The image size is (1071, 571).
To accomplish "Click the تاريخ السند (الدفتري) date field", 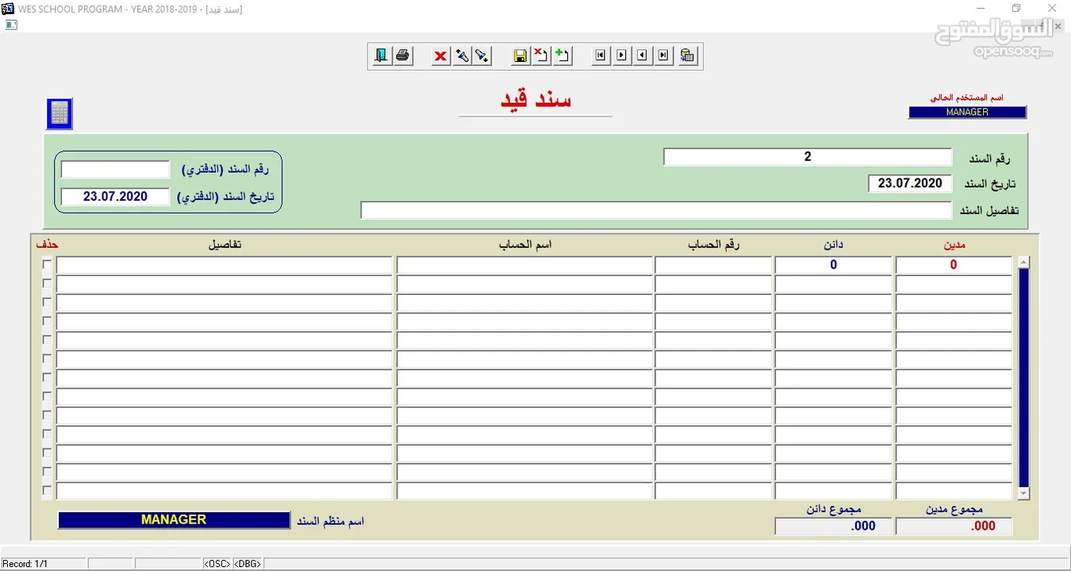I will [x=116, y=197].
